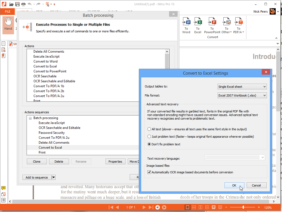
Task: Open user account menu next to Nick Peers
Action: pos(278,12)
